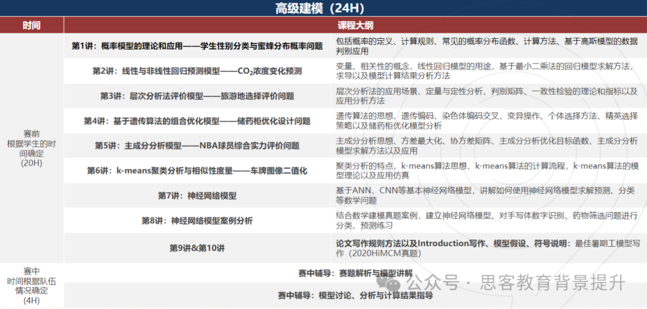
Task: Select the 第1讲 概率模型的理论和应用 row title
Action: (197, 46)
